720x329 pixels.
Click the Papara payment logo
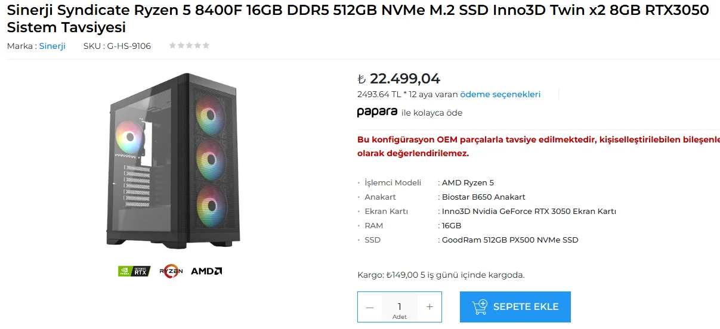click(x=377, y=112)
